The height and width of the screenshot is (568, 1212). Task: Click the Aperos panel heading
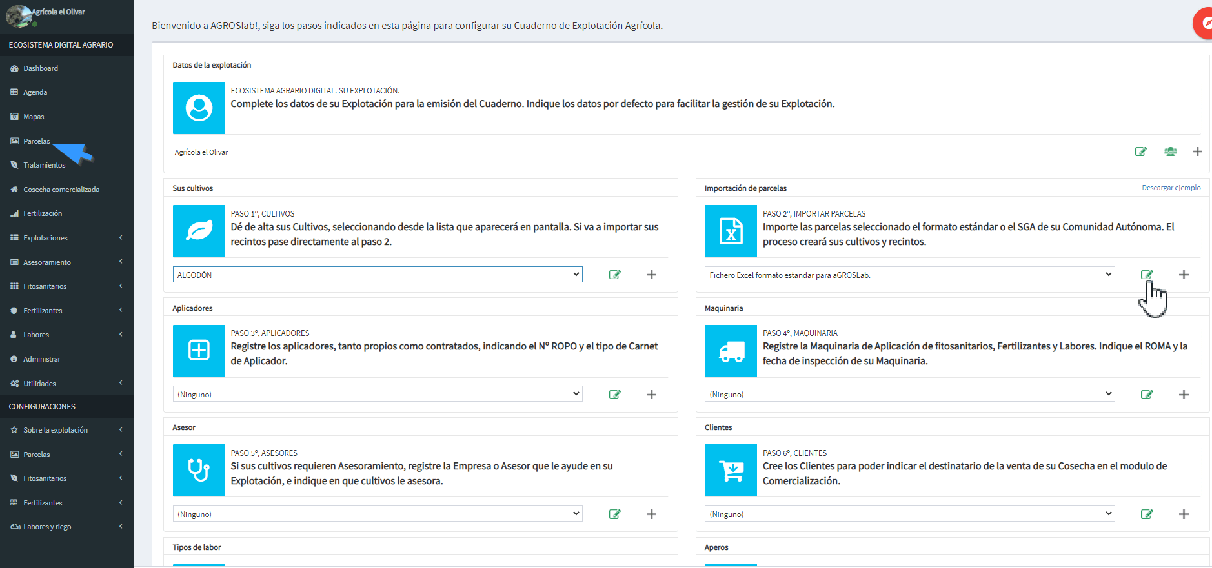click(716, 547)
